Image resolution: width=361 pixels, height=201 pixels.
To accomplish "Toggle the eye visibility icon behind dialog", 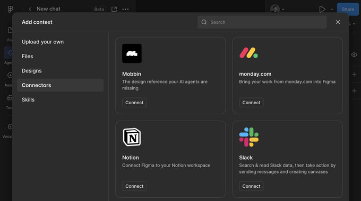I will 354,54.
